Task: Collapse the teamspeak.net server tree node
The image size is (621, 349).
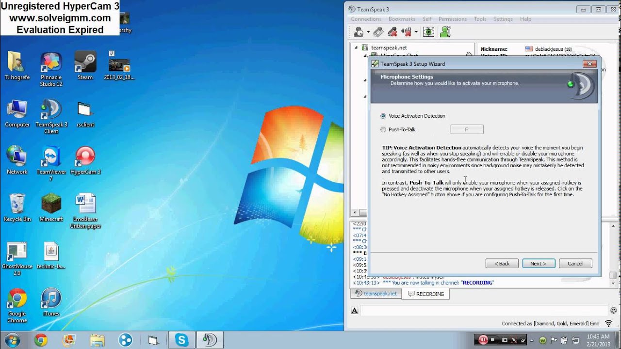Action: (x=356, y=48)
